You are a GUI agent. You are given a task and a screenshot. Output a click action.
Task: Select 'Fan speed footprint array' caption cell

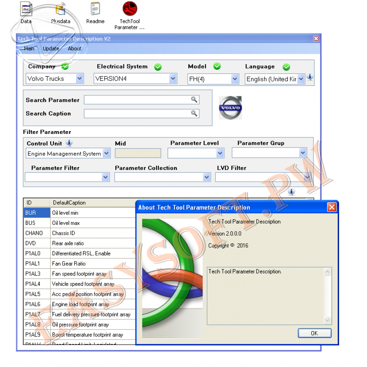tap(93, 274)
